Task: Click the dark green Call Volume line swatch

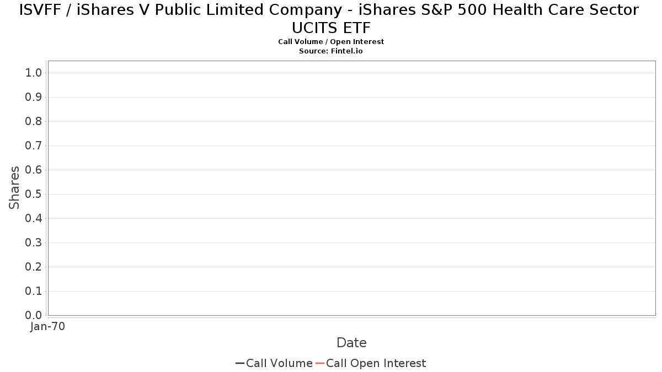Action: coord(240,363)
